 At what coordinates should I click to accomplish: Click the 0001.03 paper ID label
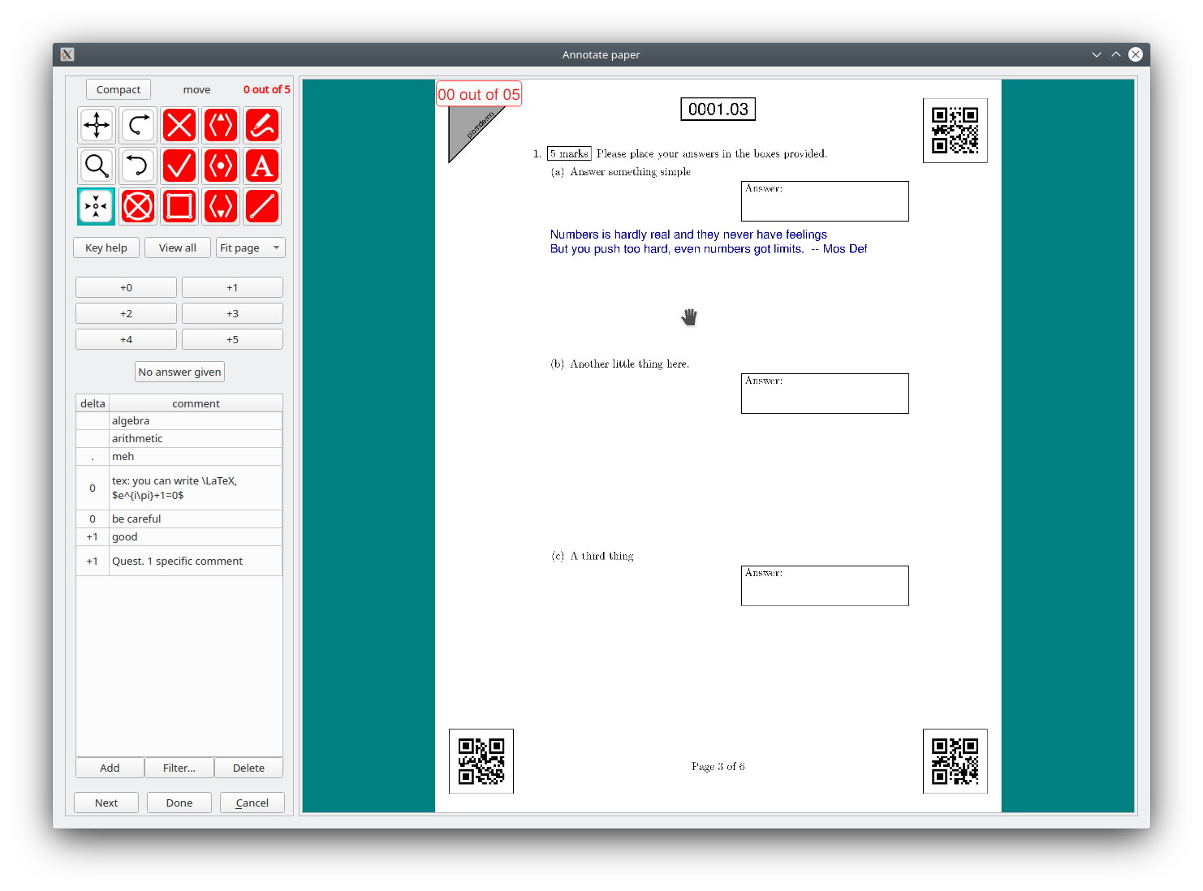click(718, 109)
